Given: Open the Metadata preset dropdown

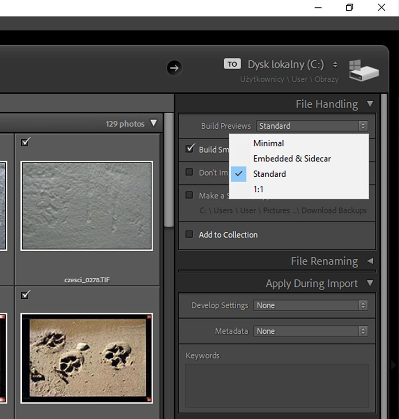Looking at the screenshot, I should tap(310, 331).
